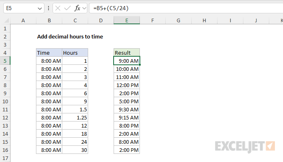Click the fill handle of cell E5

[140, 64]
